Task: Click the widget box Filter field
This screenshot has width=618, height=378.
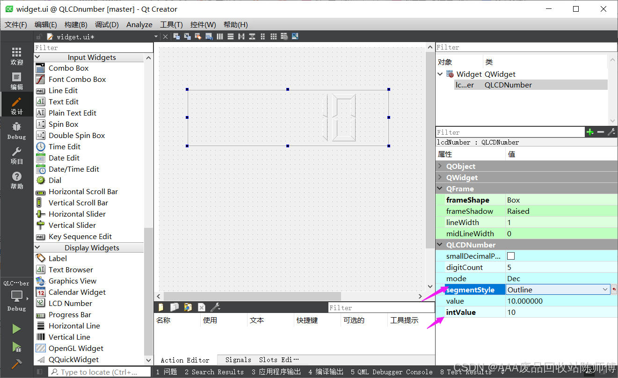Action: [x=94, y=48]
